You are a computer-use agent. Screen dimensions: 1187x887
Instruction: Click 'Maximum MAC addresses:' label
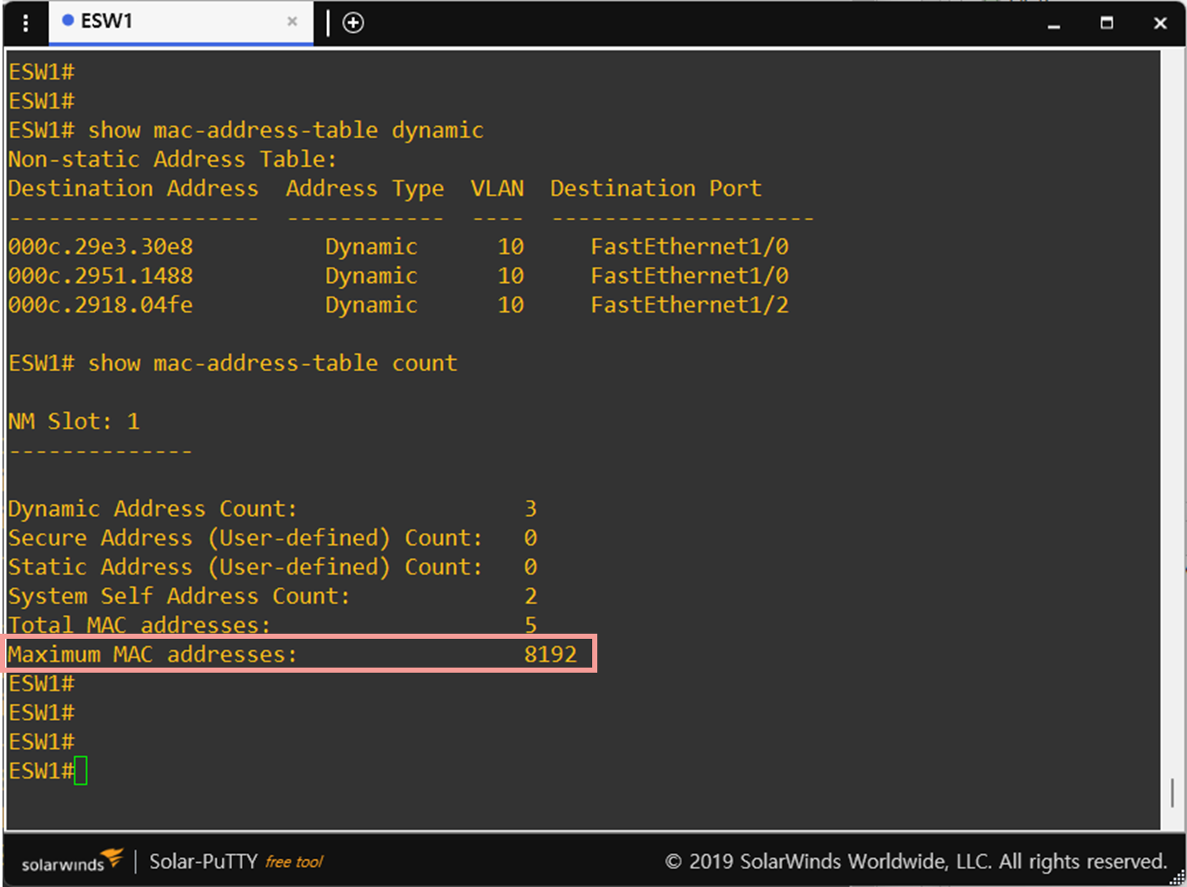coord(153,654)
